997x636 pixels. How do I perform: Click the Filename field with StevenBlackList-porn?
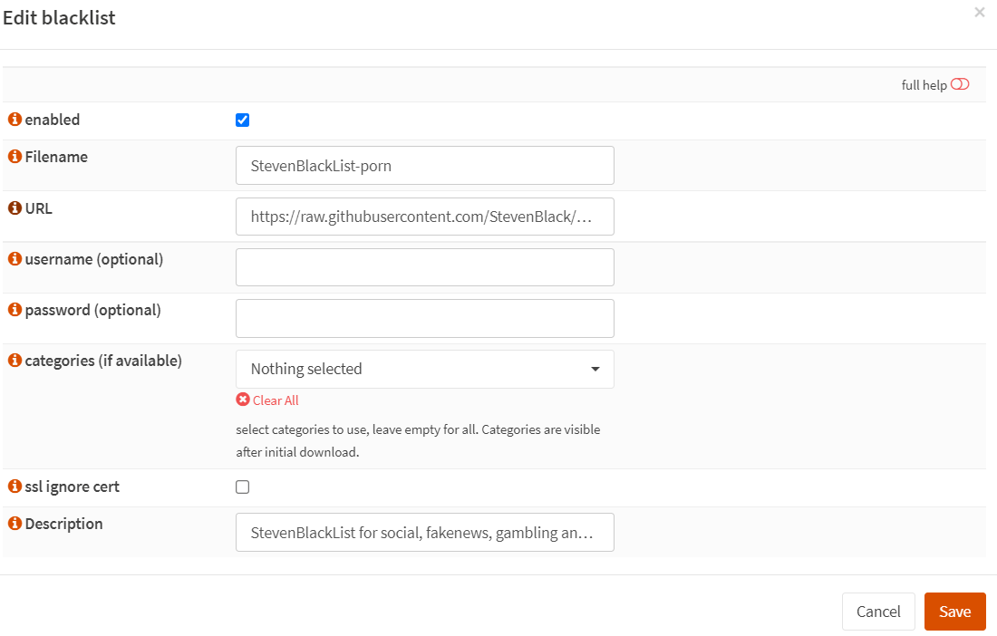coord(424,166)
